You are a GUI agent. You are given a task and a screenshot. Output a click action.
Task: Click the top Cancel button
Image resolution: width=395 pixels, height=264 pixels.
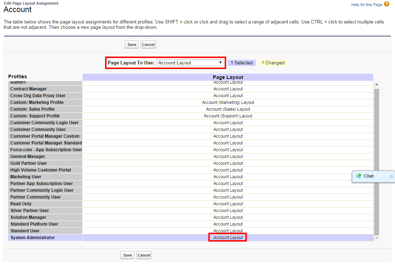pyautogui.click(x=148, y=44)
